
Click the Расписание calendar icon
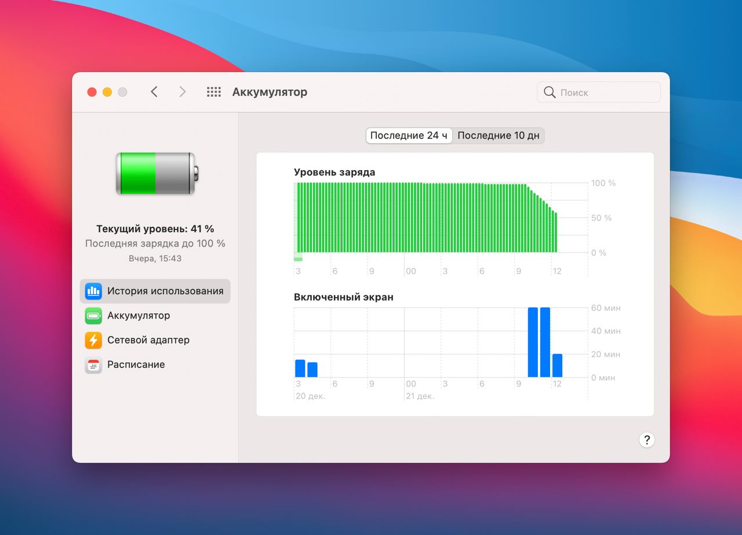93,364
